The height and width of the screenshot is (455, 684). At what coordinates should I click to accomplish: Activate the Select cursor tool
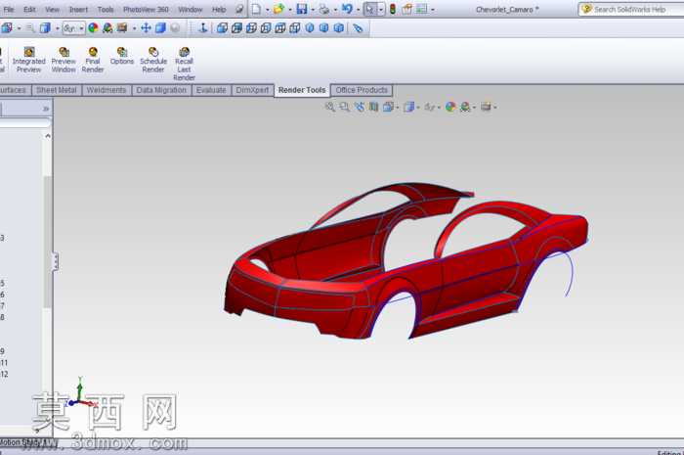(x=370, y=9)
